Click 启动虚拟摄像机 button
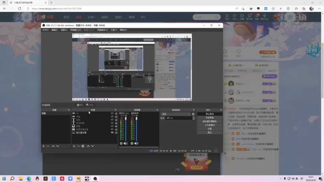 coord(209,121)
